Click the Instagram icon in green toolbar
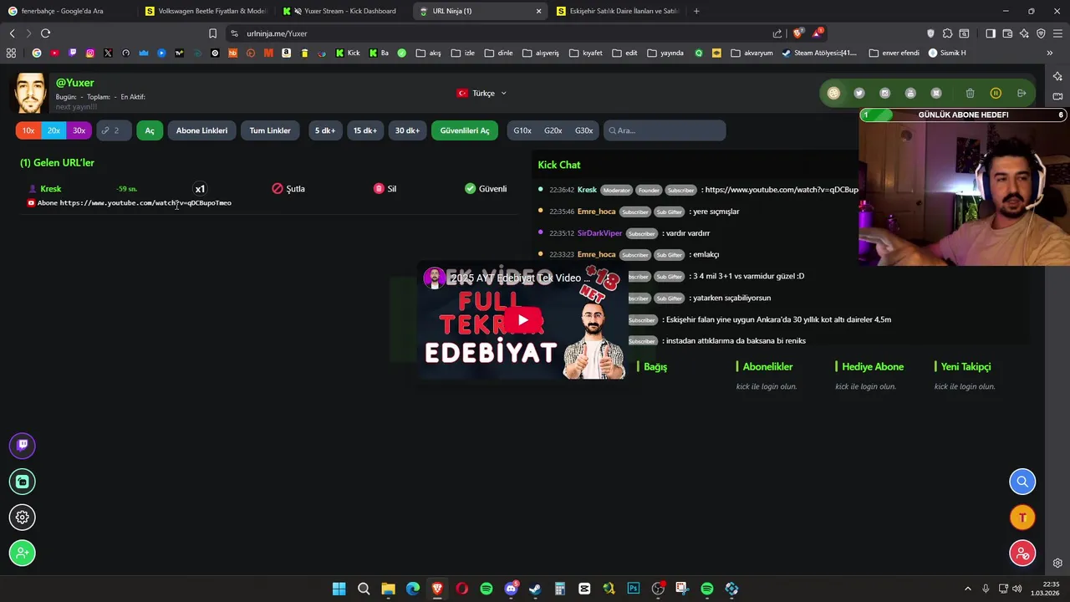This screenshot has width=1070, height=602. pyautogui.click(x=885, y=93)
